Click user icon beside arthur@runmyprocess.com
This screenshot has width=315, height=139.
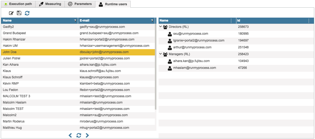pos(170,48)
